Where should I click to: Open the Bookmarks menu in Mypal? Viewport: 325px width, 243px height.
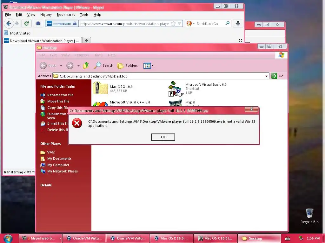(66, 15)
